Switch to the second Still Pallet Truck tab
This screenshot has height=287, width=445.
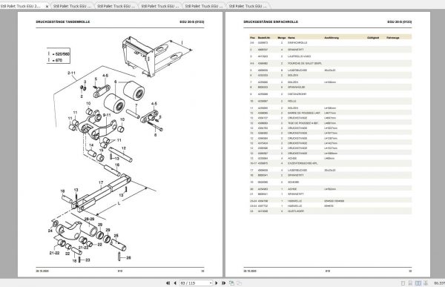tap(73, 6)
